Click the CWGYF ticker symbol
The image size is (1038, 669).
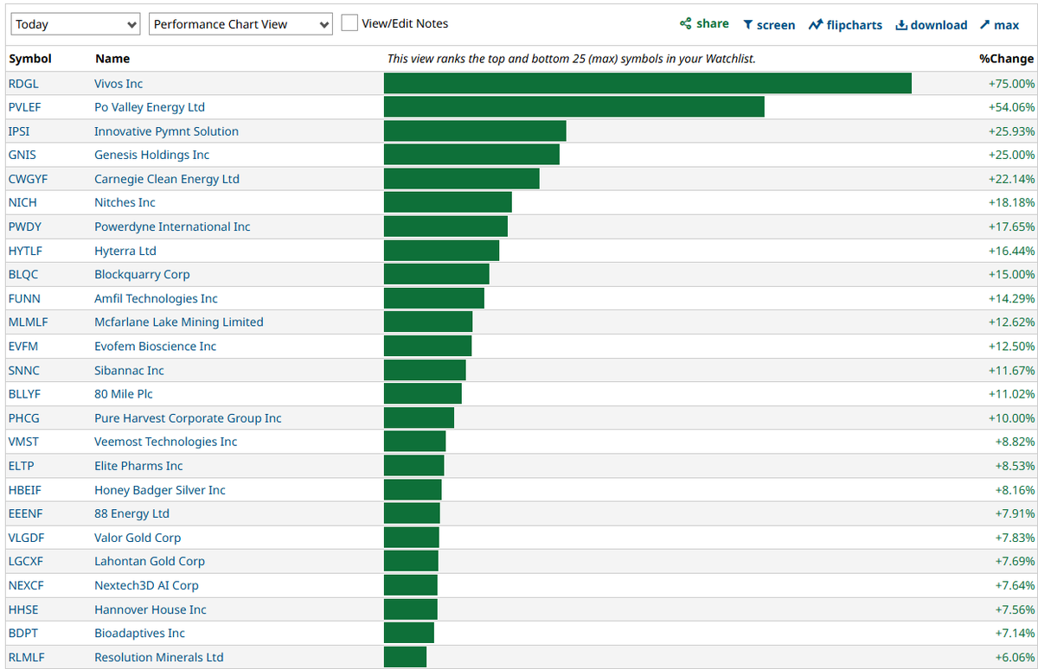pyautogui.click(x=27, y=179)
